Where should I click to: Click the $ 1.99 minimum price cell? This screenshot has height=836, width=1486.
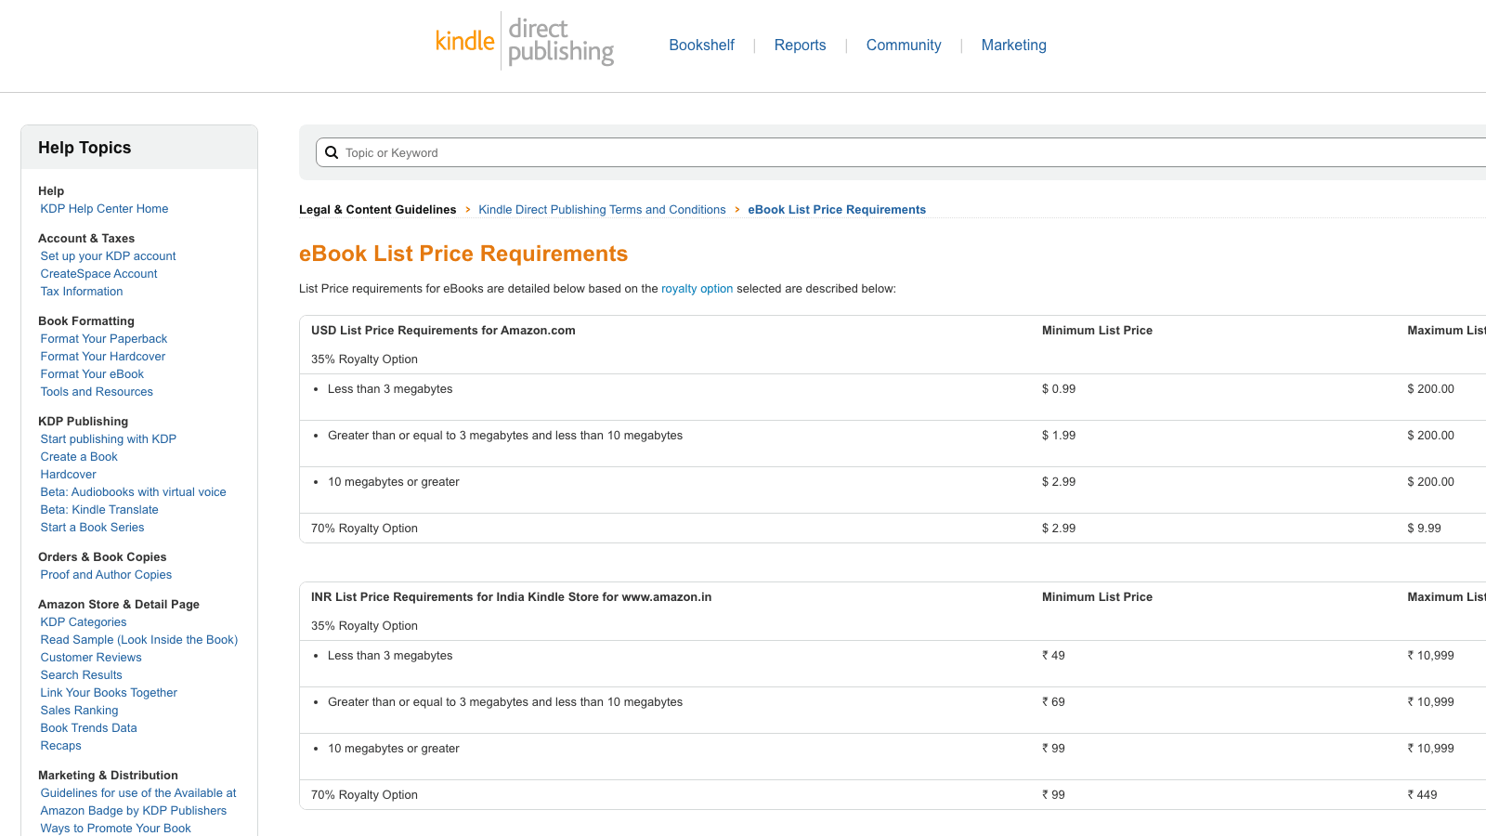pyautogui.click(x=1059, y=436)
